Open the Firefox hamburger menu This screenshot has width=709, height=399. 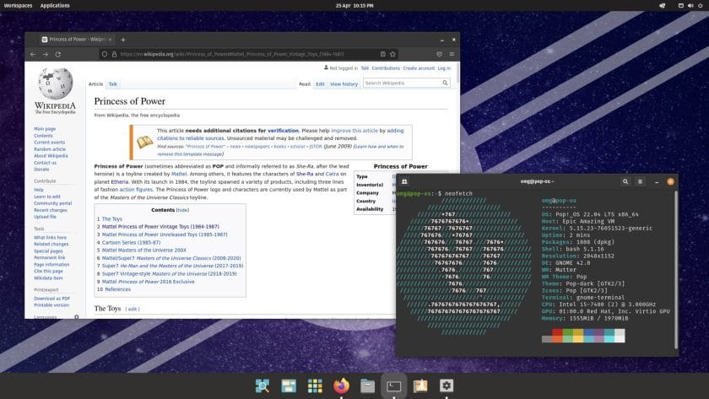click(x=452, y=54)
